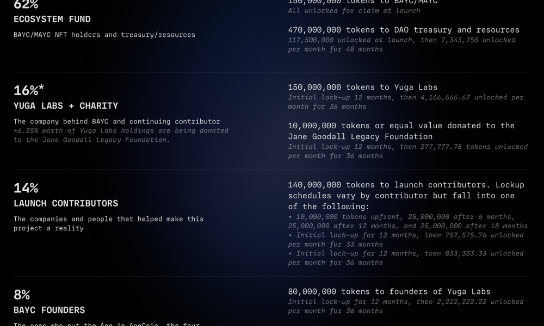544x326 pixels.
Task: Click "150,000,000 tokens to Yuga Labs" line
Action: (362, 87)
